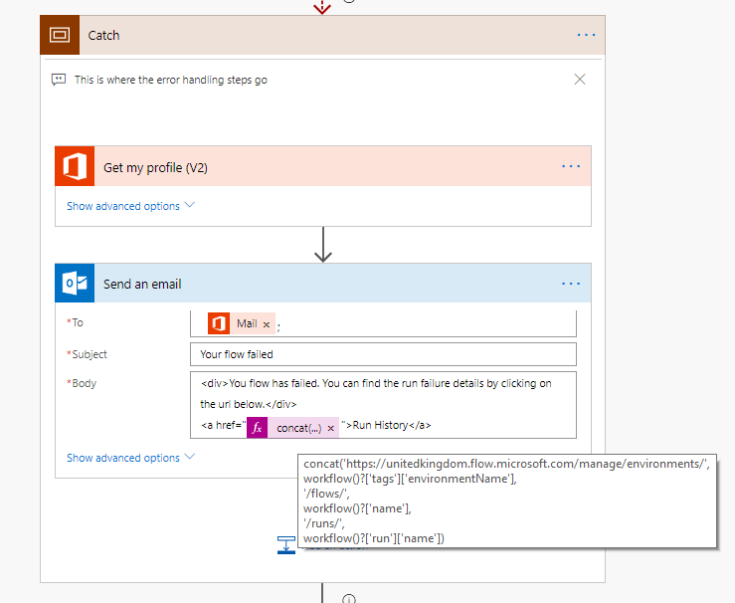Click the info icon below Catch scope
Screen dimensions: 735x603
point(349,599)
